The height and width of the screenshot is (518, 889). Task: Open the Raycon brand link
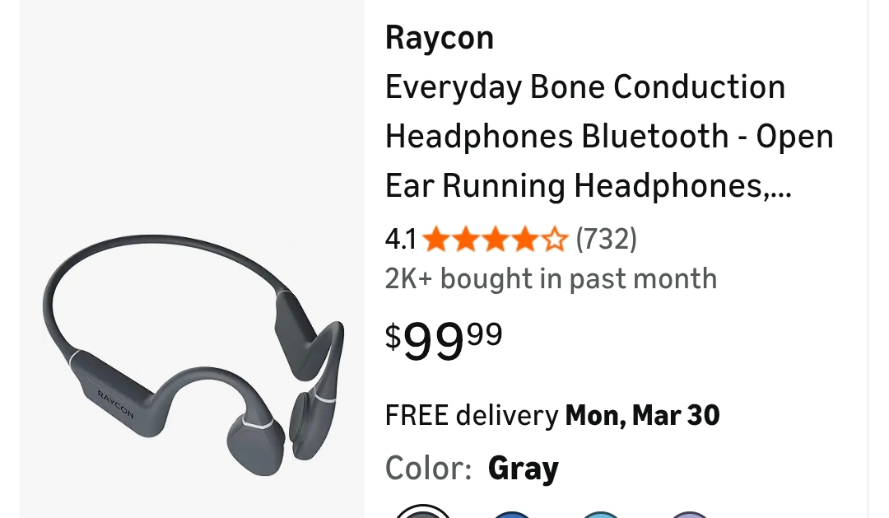(440, 39)
